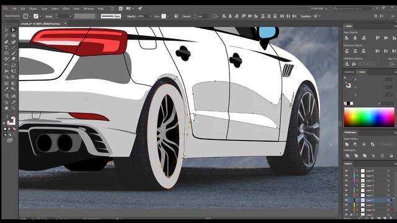Switch to the Gradient panel tab
Viewport: 397px width, 223px height.
tap(349, 72)
